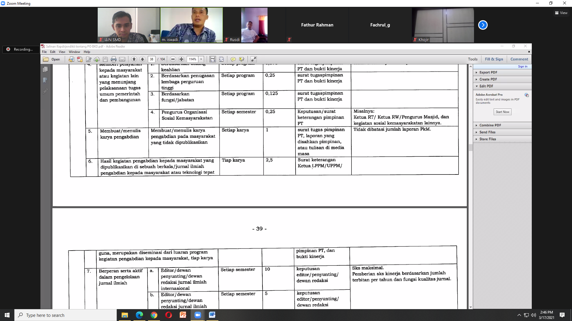This screenshot has height=321, width=572.
Task: Zoom out using the minus icon
Action: [173, 59]
